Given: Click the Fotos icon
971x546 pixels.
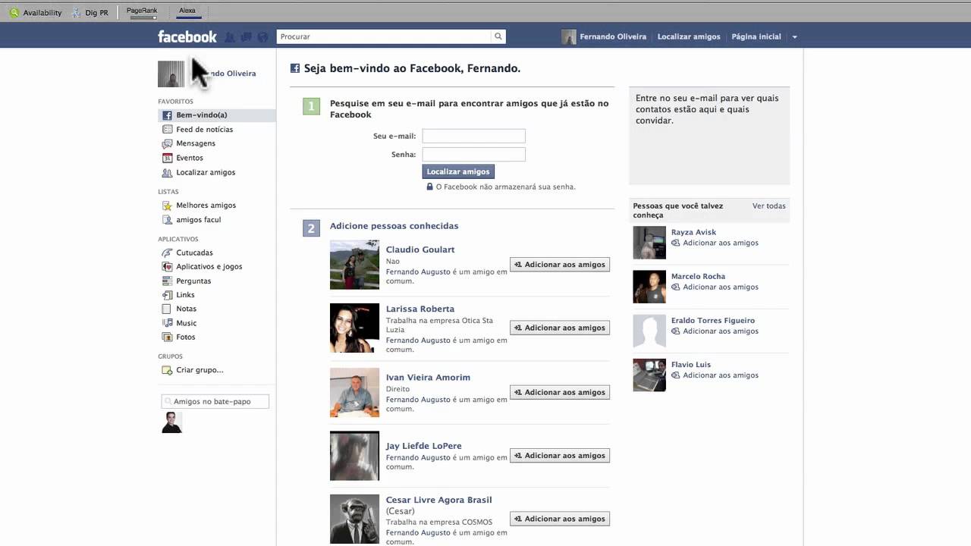Looking at the screenshot, I should [x=168, y=337].
